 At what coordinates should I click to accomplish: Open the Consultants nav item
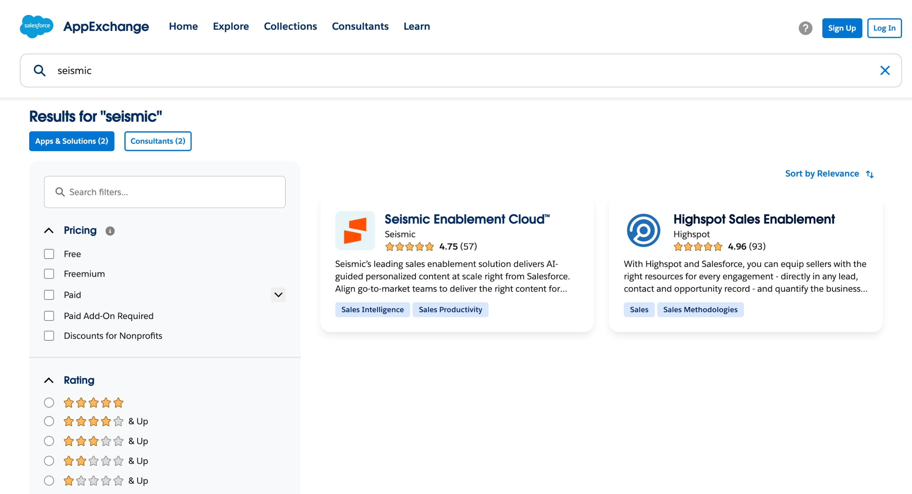click(360, 26)
